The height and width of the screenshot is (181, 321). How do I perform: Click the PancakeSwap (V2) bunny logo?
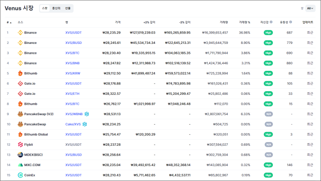20,114
